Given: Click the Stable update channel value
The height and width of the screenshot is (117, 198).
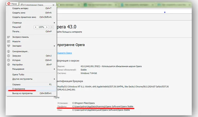Looking at the screenshot, I should 84,70.
